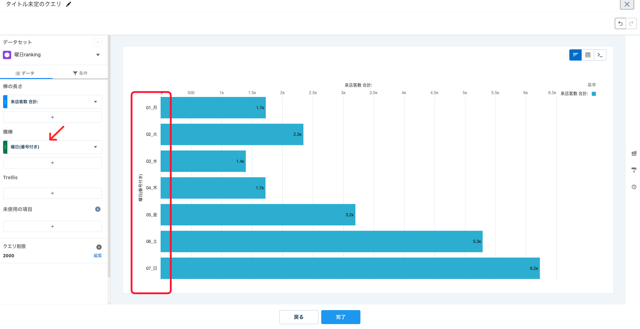The width and height of the screenshot is (640, 329).
Task: Click the 来店客数 合計 legend color swatch
Action: tap(594, 94)
